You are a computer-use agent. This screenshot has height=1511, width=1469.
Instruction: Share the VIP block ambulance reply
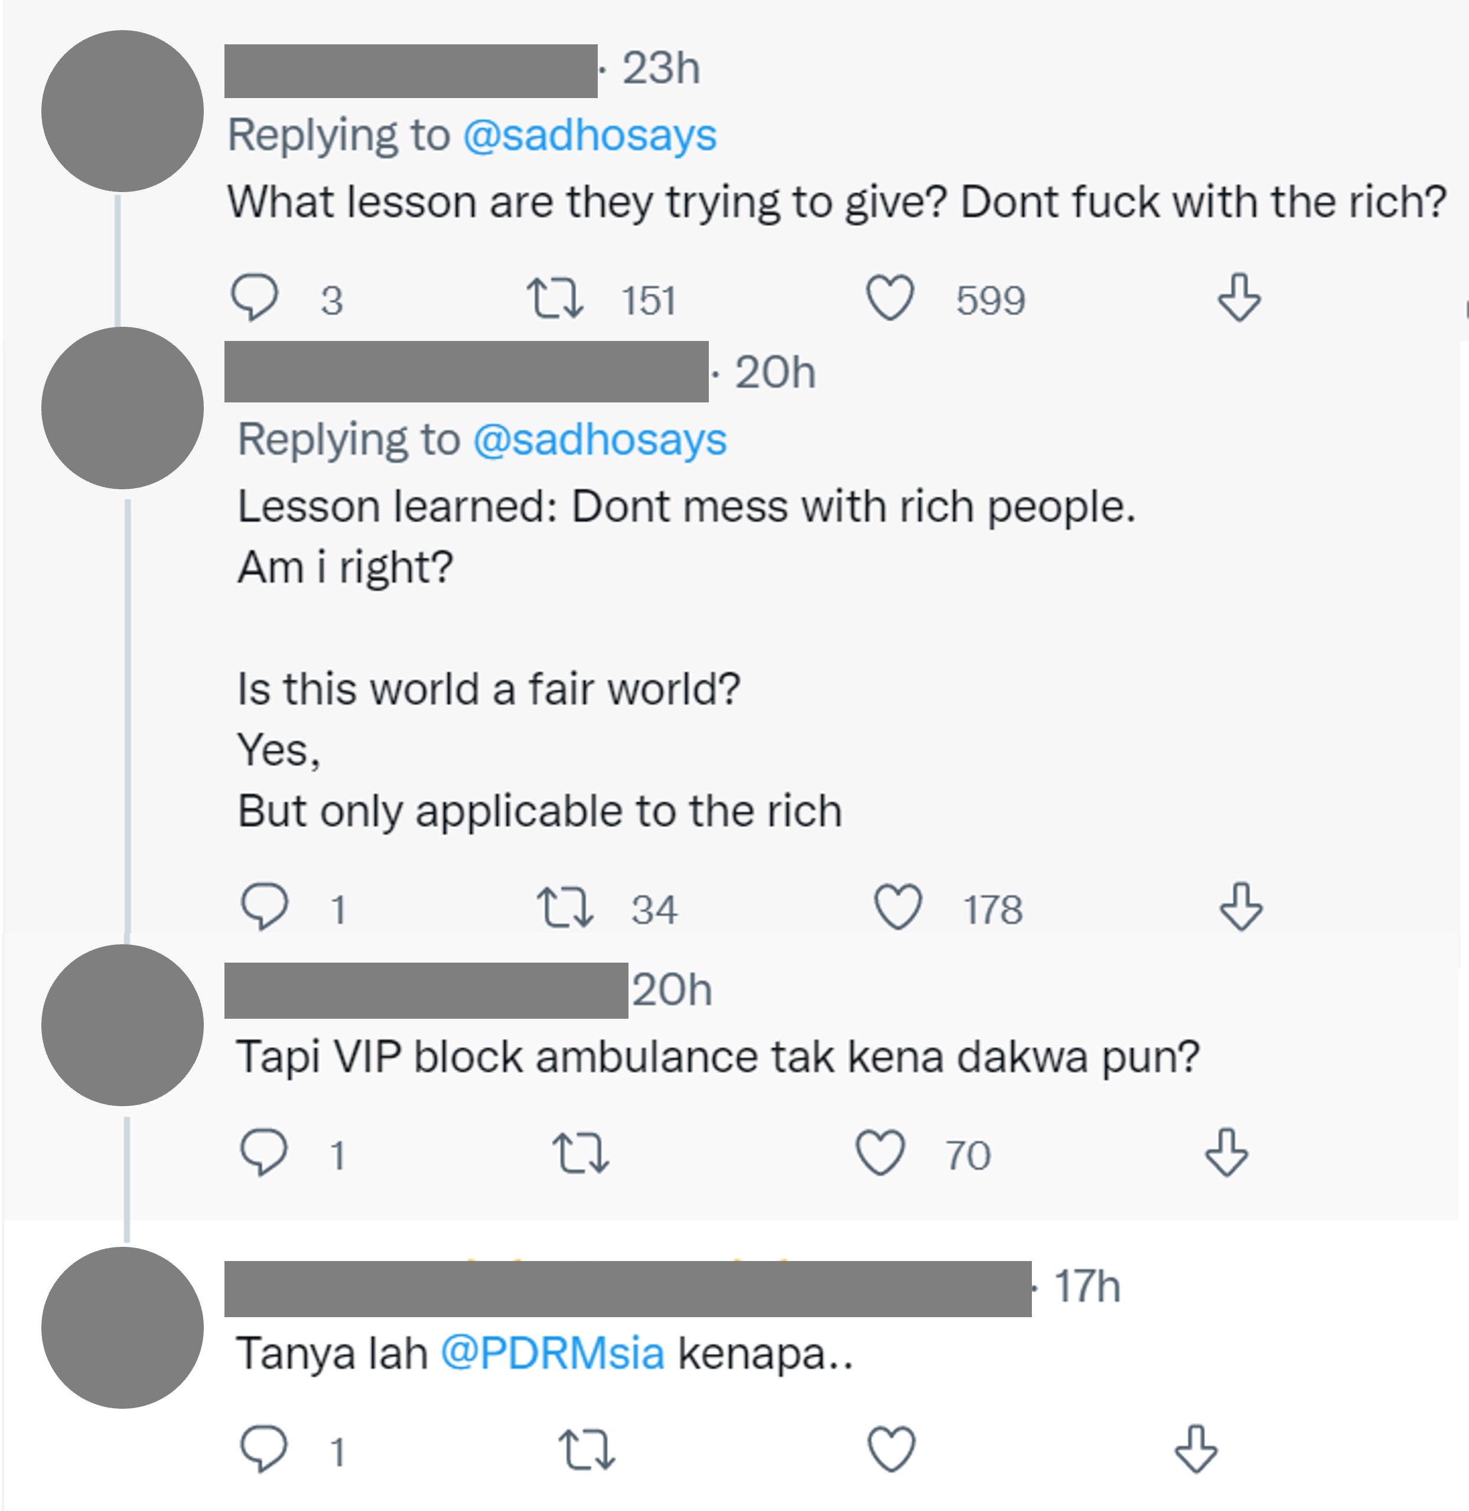pyautogui.click(x=1227, y=1153)
